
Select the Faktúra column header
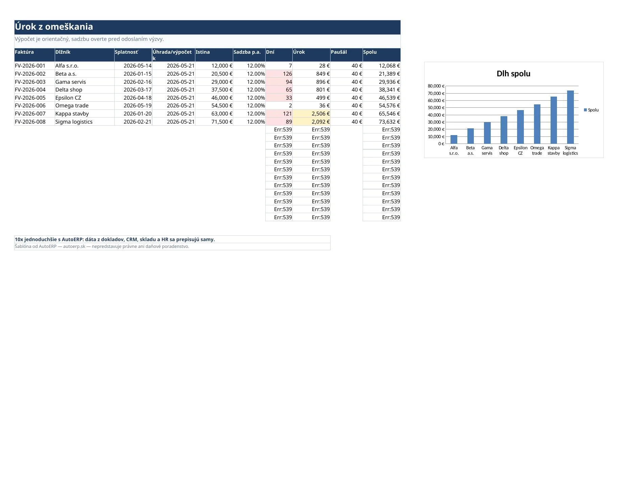tap(34, 55)
